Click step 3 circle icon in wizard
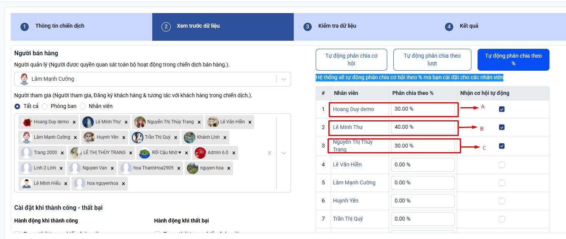Screen dimensions: 566x239 (x=307, y=27)
